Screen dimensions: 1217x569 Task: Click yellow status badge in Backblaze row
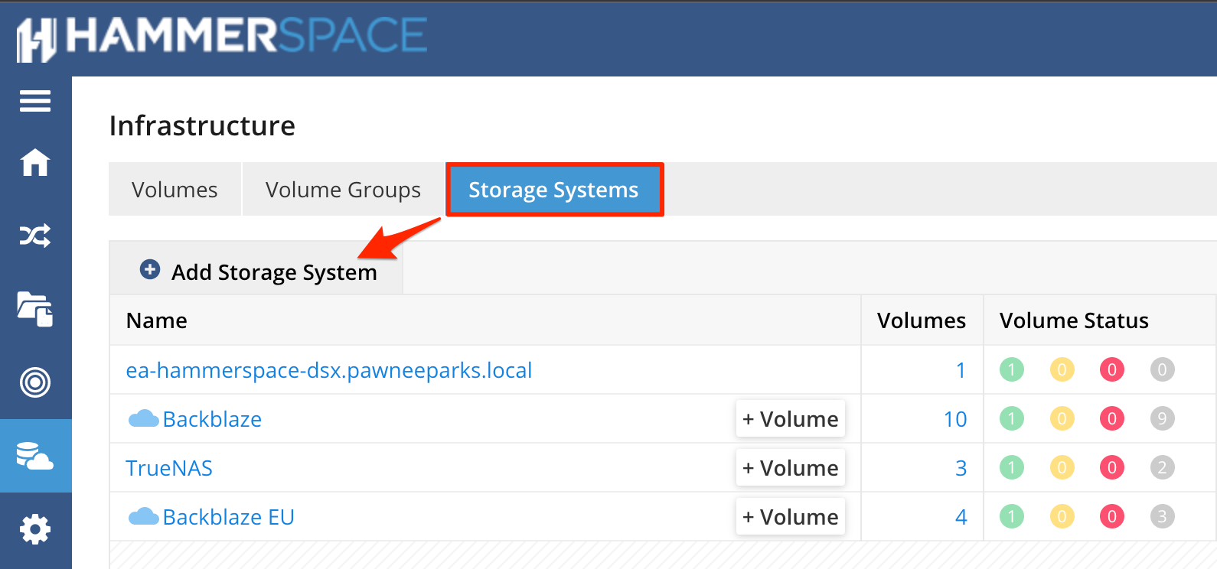[1062, 418]
